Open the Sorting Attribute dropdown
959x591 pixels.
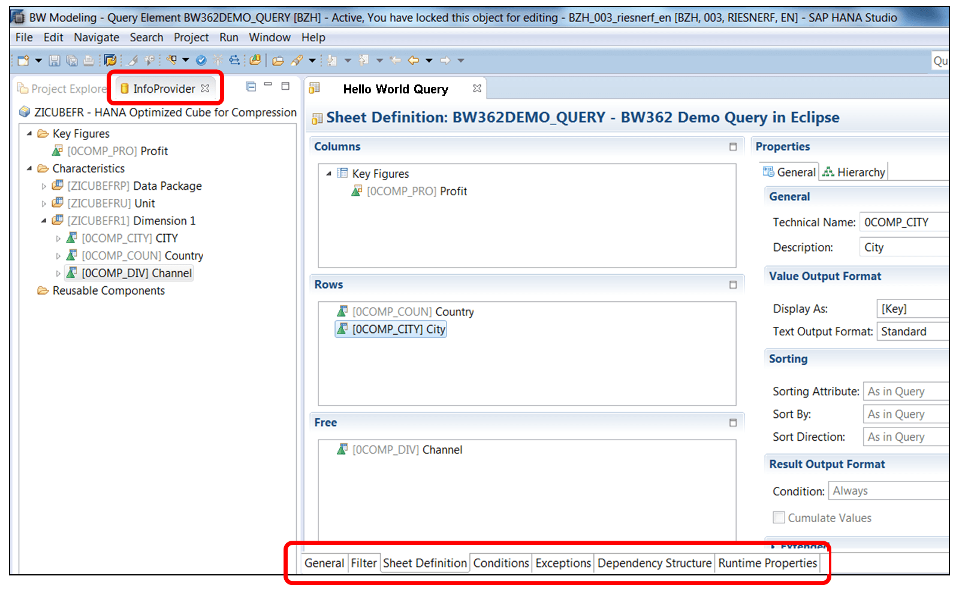906,392
